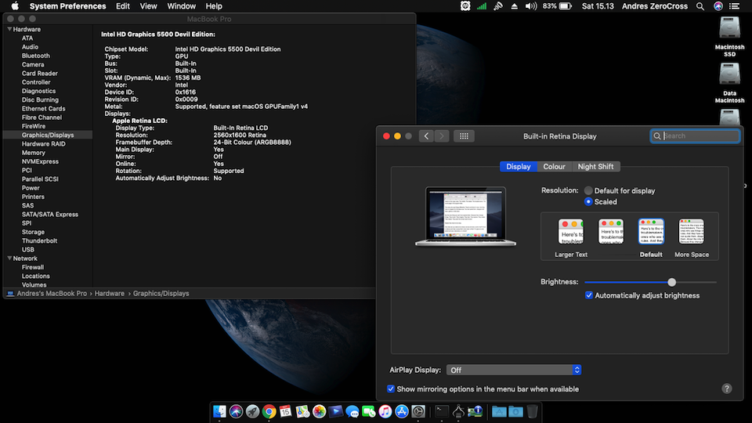Launch Siri from the dock
Screen dimensions: 752x423
tap(236, 411)
